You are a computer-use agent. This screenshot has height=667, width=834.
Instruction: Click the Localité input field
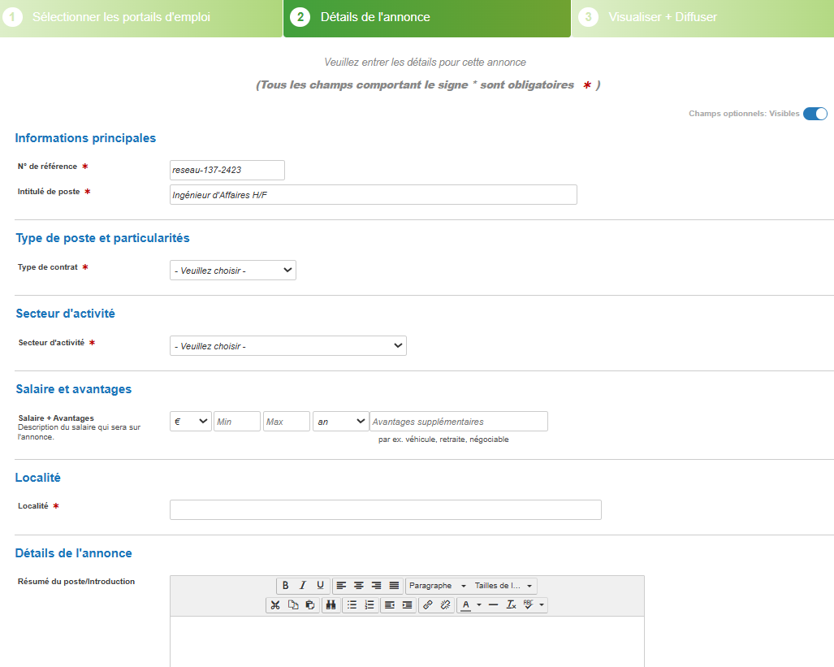[x=385, y=509]
